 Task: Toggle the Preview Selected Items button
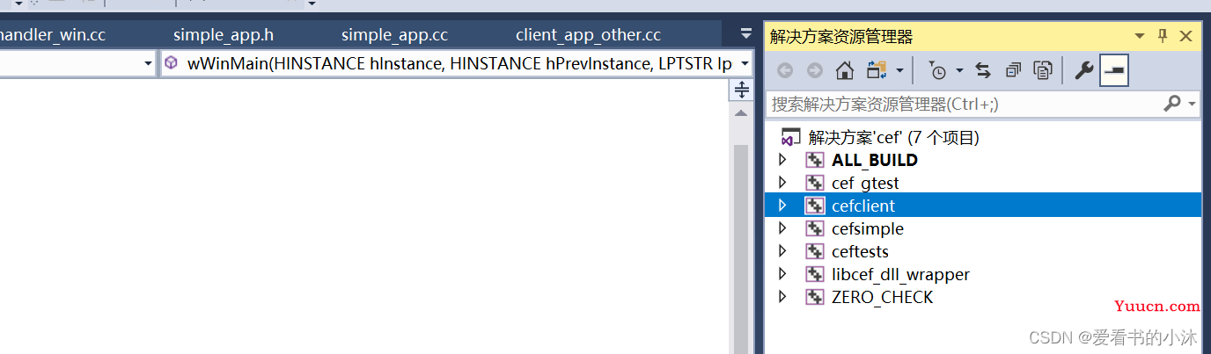(1114, 70)
